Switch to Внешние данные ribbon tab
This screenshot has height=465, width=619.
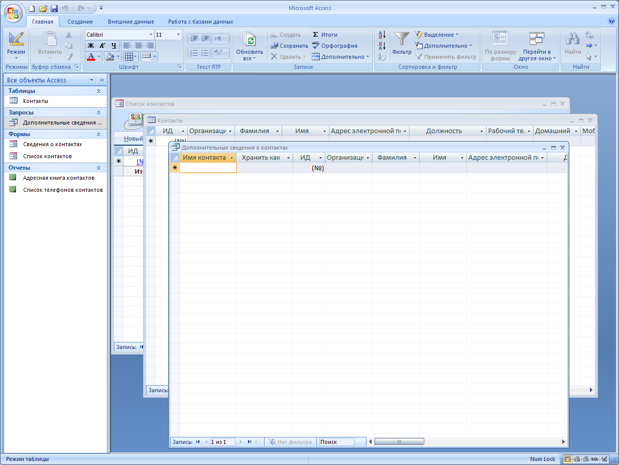coord(131,22)
